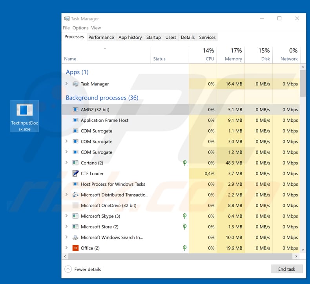Click the Application Frame Host icon
This screenshot has width=310, height=284.
[75, 120]
